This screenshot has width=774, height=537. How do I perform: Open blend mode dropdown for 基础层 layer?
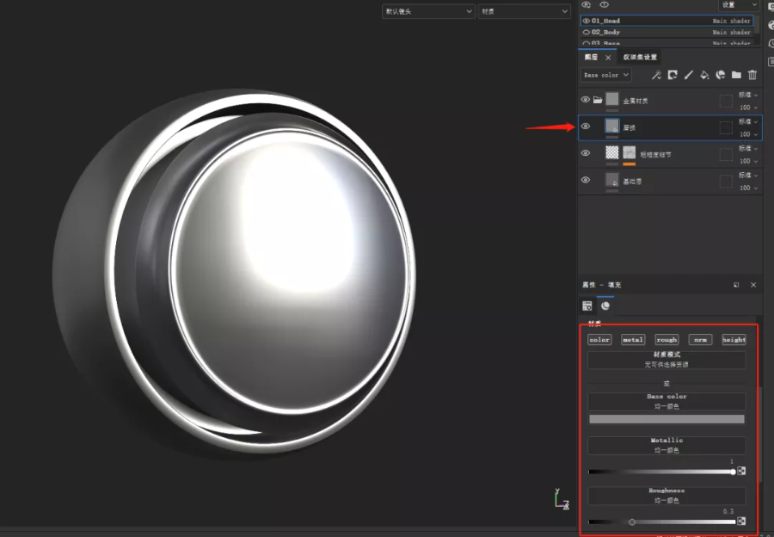pos(748,176)
